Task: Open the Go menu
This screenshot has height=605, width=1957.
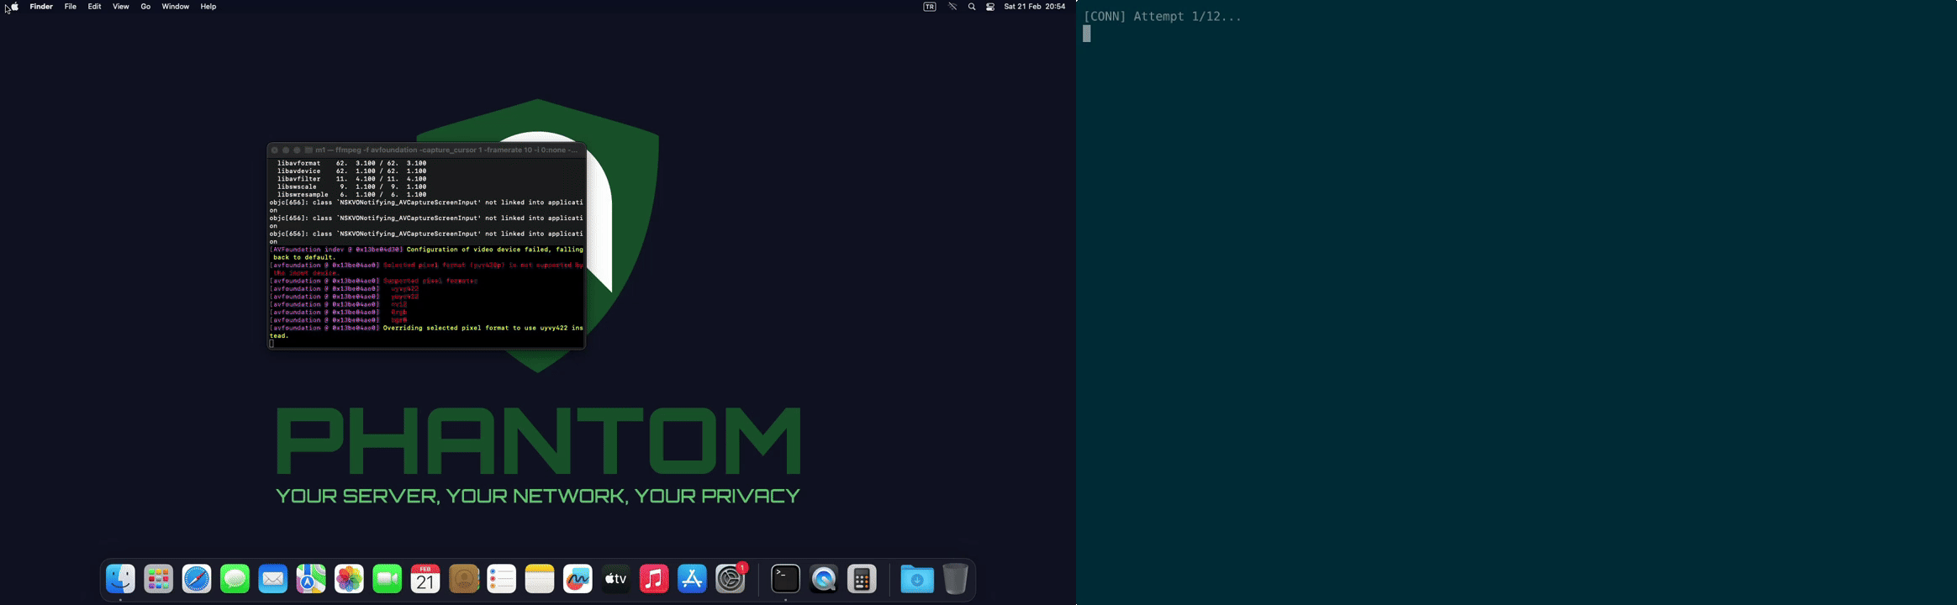Action: [145, 7]
